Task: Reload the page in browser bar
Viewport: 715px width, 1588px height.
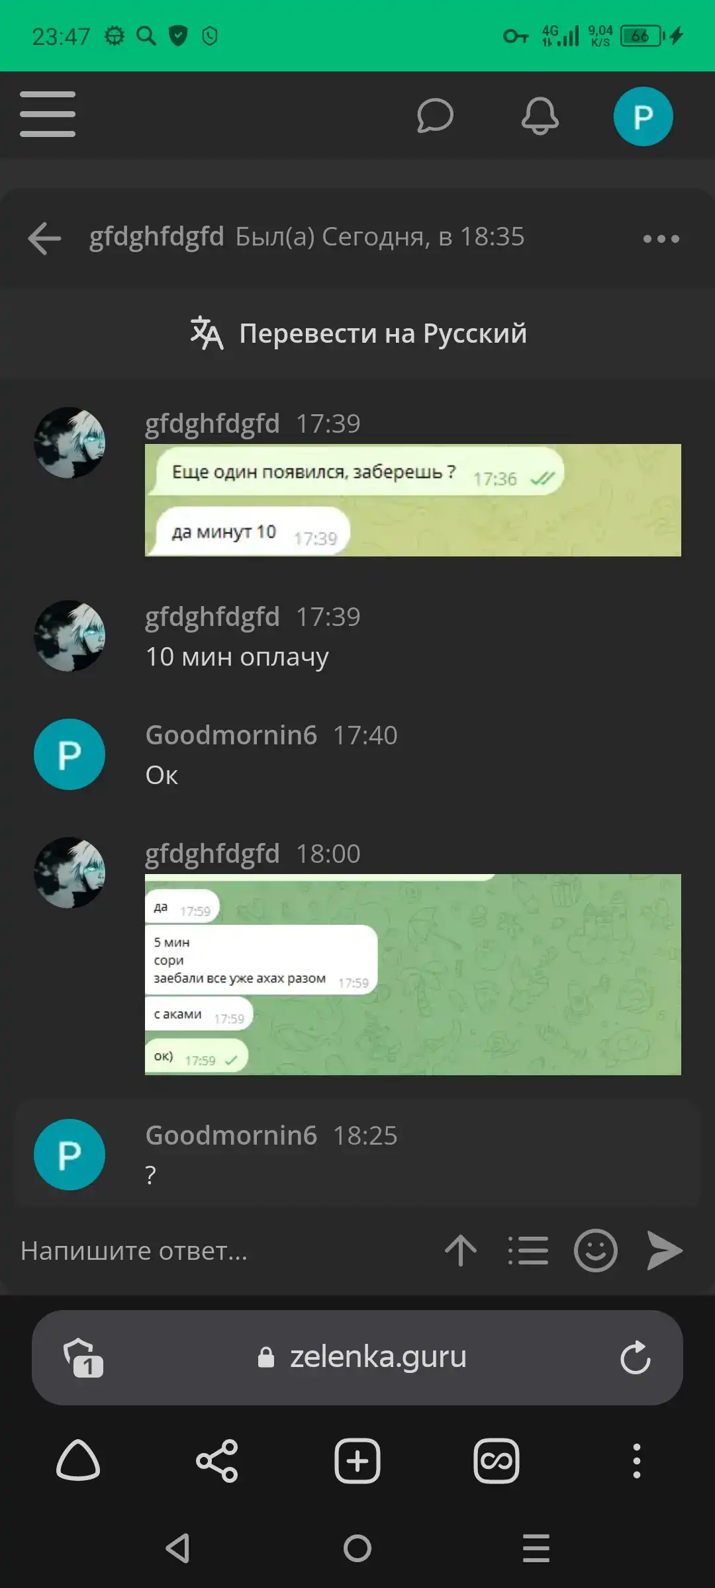Action: click(x=636, y=1357)
